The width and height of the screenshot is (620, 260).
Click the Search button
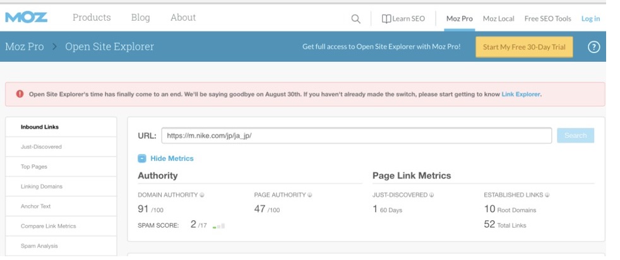(x=575, y=136)
